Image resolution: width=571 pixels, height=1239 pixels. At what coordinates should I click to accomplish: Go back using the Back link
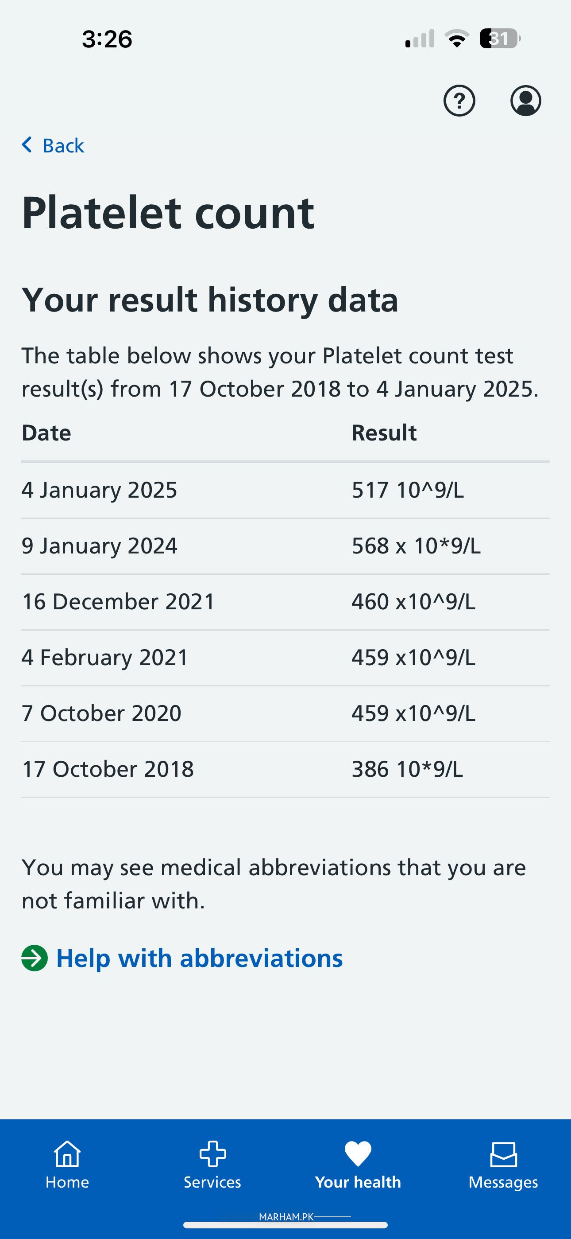63,146
